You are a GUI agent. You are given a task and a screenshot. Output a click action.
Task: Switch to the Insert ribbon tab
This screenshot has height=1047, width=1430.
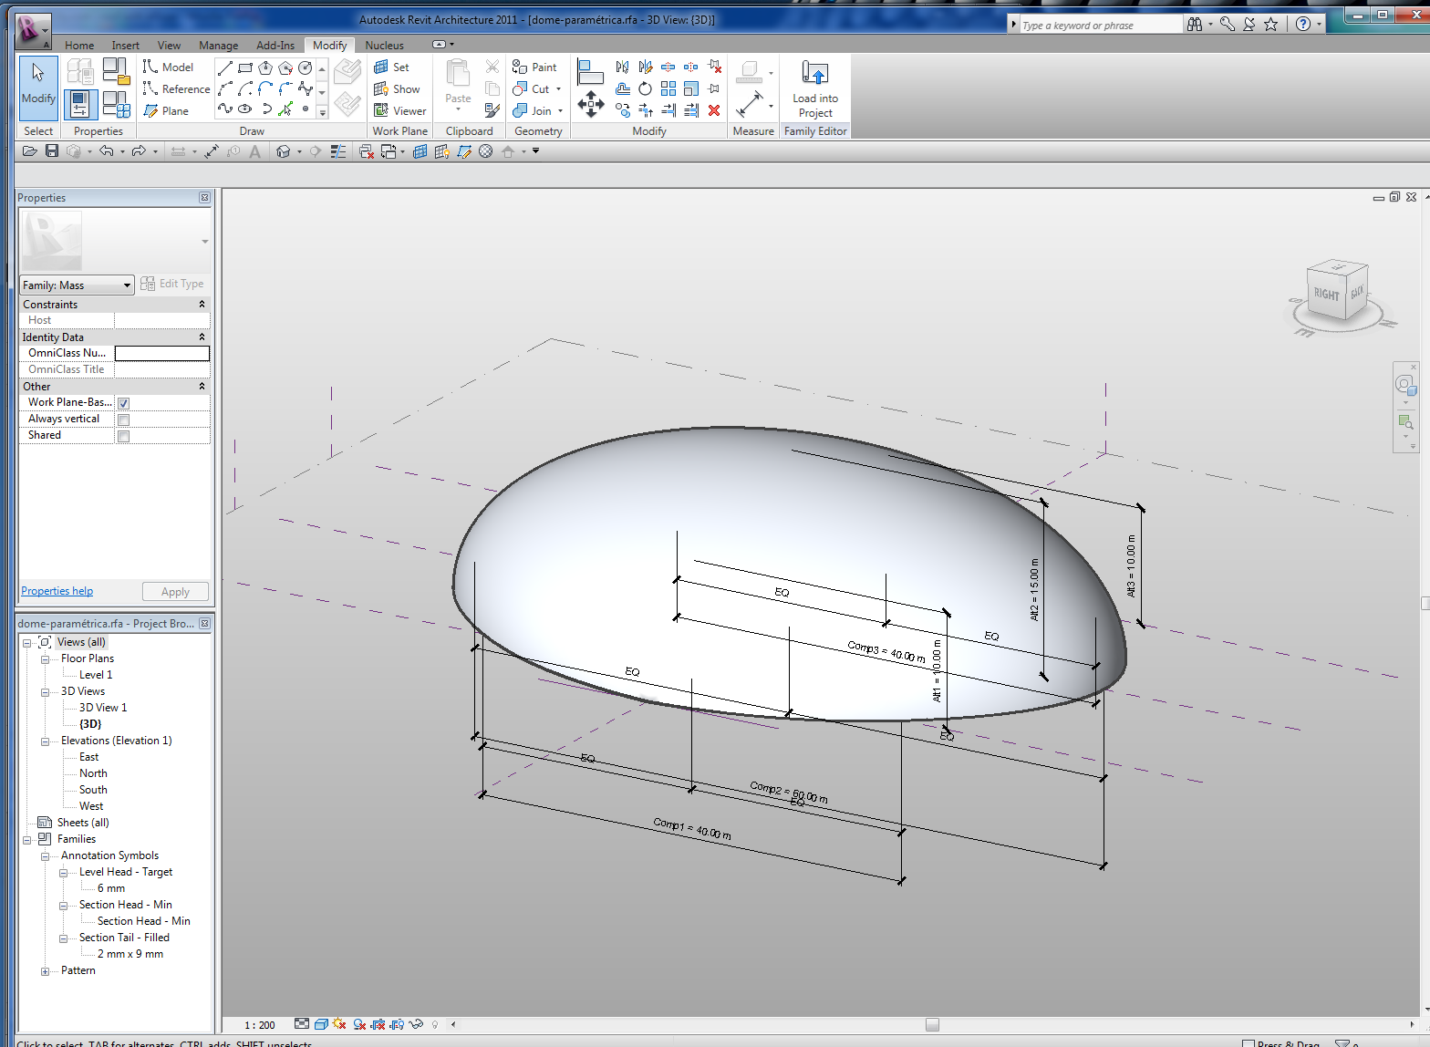click(x=125, y=46)
